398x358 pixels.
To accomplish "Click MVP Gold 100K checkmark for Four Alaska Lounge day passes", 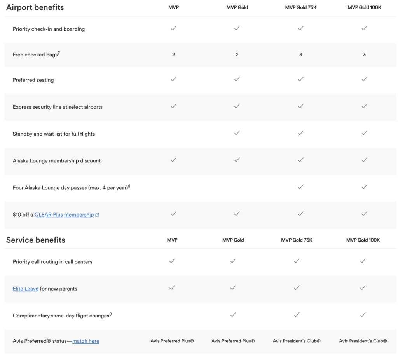I will (x=365, y=187).
